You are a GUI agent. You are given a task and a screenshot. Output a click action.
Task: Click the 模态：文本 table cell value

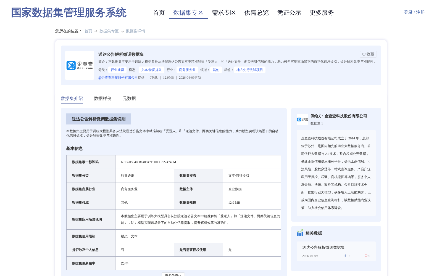(129, 236)
